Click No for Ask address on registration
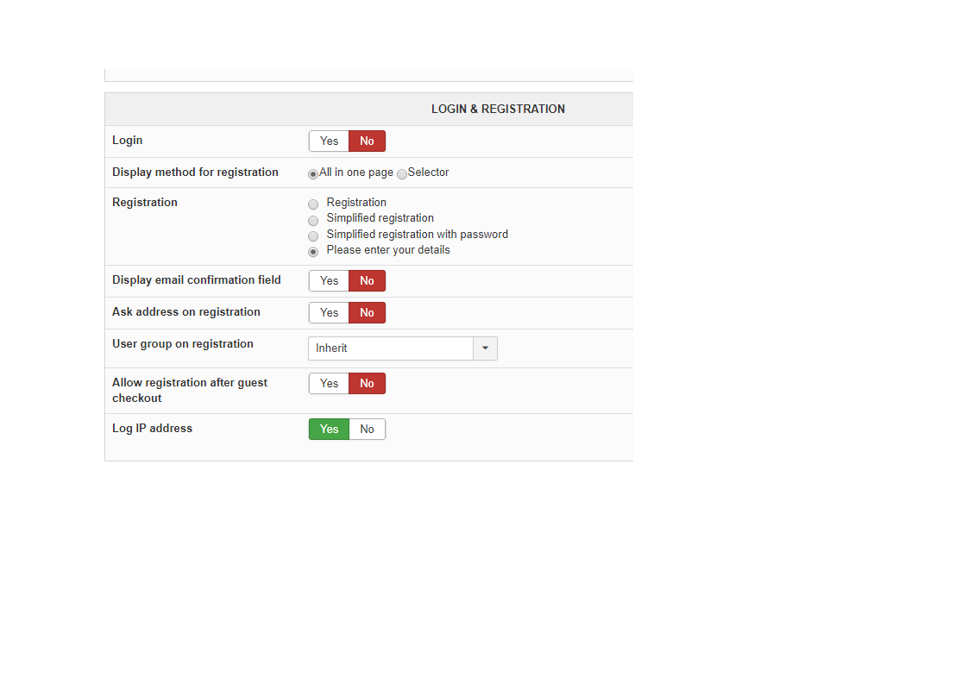 (x=367, y=313)
